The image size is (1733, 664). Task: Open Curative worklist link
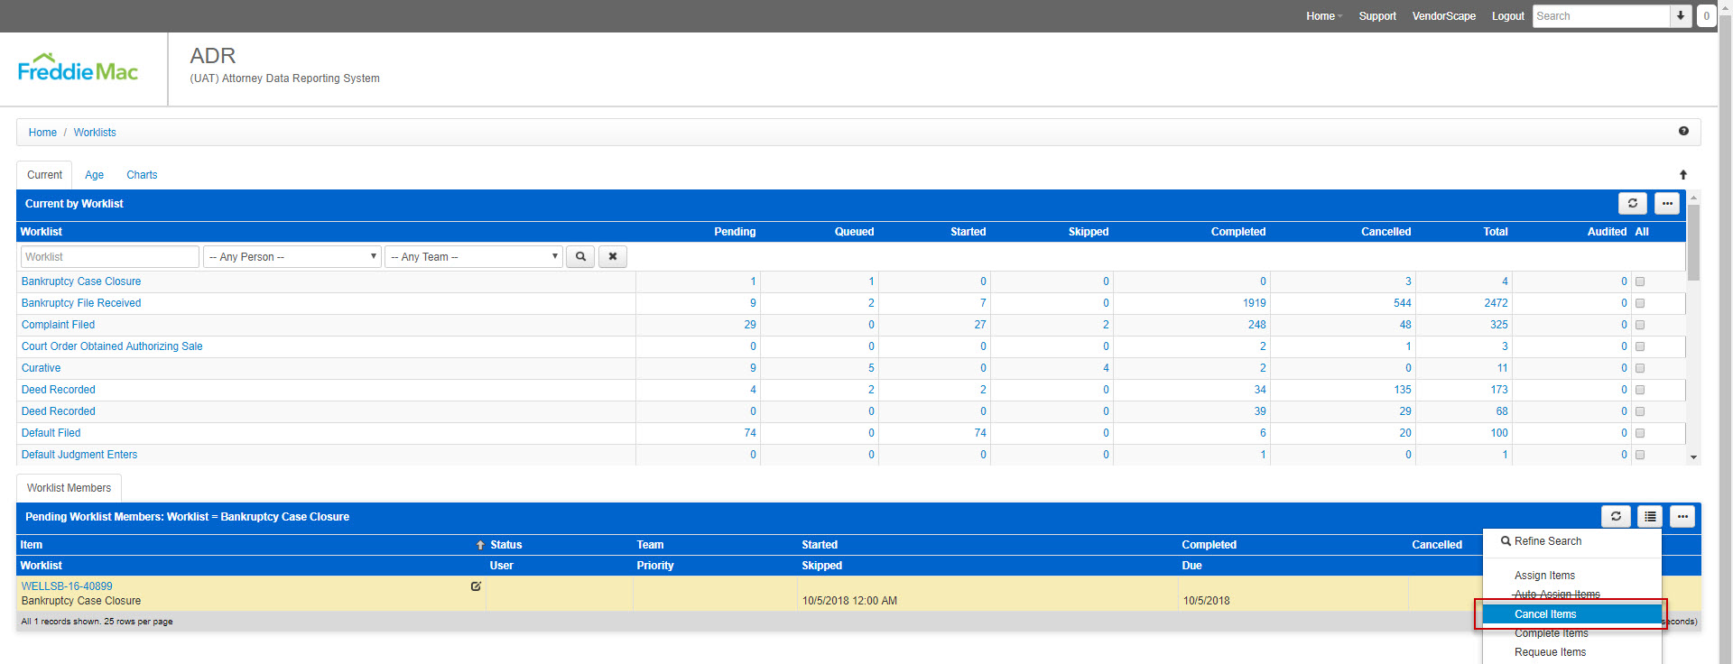pos(41,368)
